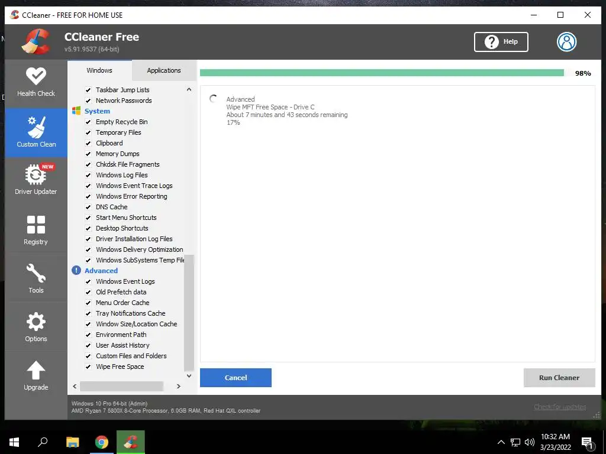Image resolution: width=606 pixels, height=454 pixels.
Task: Uncheck Taskbar Jump Lists
Action: pos(88,90)
